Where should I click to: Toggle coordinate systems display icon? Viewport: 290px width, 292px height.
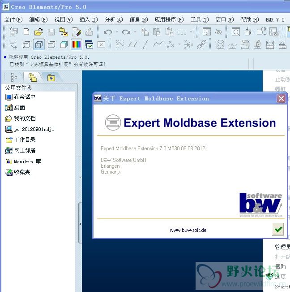pos(188,45)
